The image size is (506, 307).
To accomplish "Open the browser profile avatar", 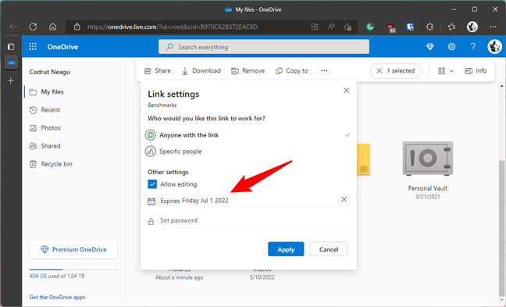I will point(472,27).
